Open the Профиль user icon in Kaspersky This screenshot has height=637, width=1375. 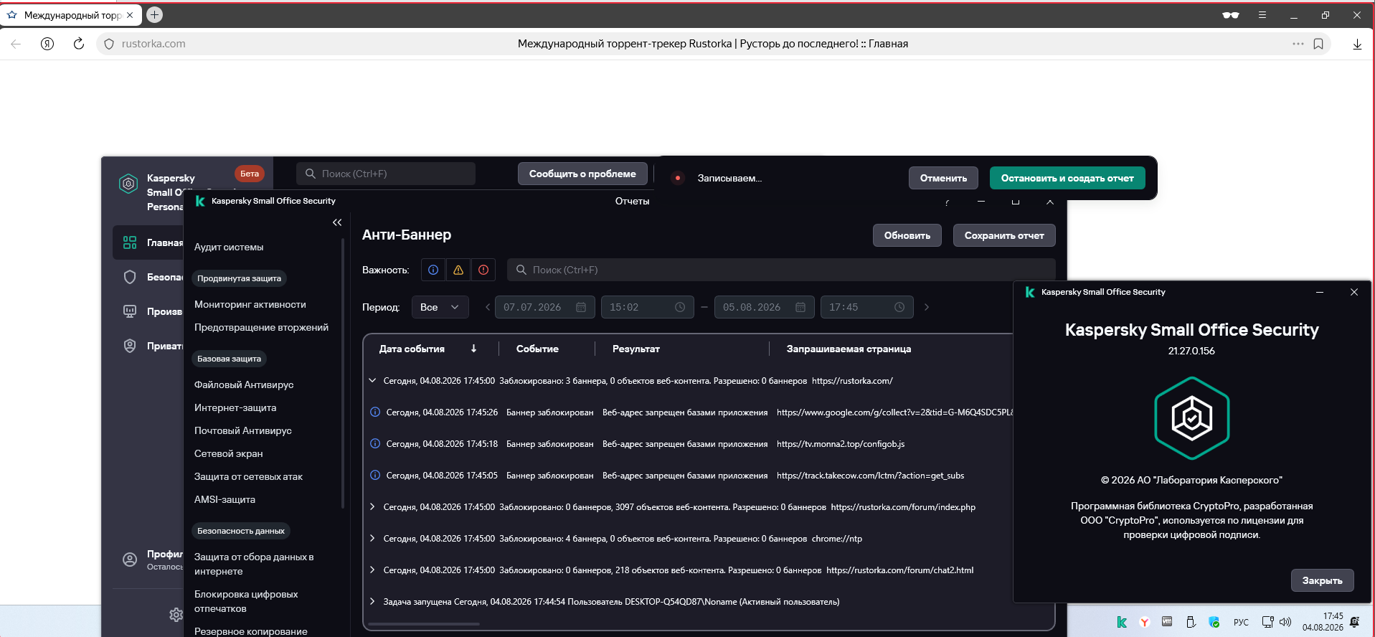130,560
